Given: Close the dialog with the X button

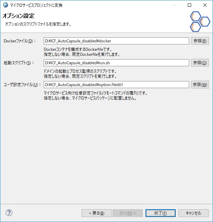Looking at the screenshot, I should pos(205,5).
